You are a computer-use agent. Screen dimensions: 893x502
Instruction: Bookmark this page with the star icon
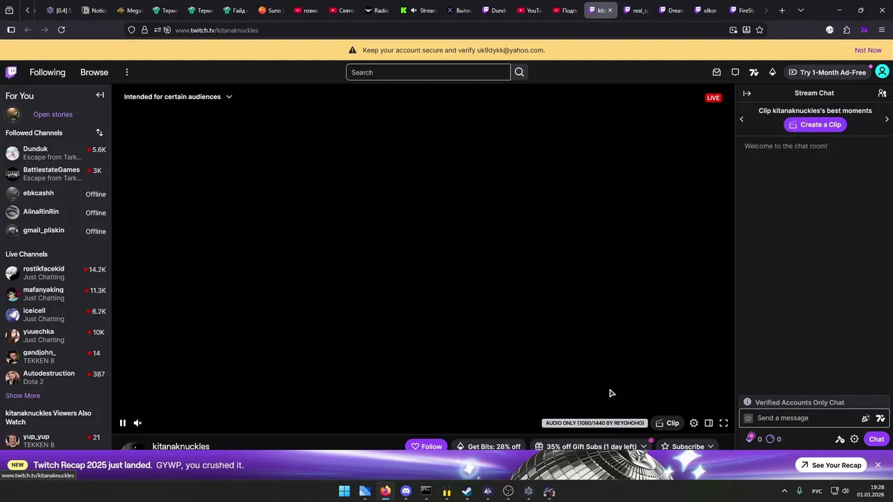(760, 30)
